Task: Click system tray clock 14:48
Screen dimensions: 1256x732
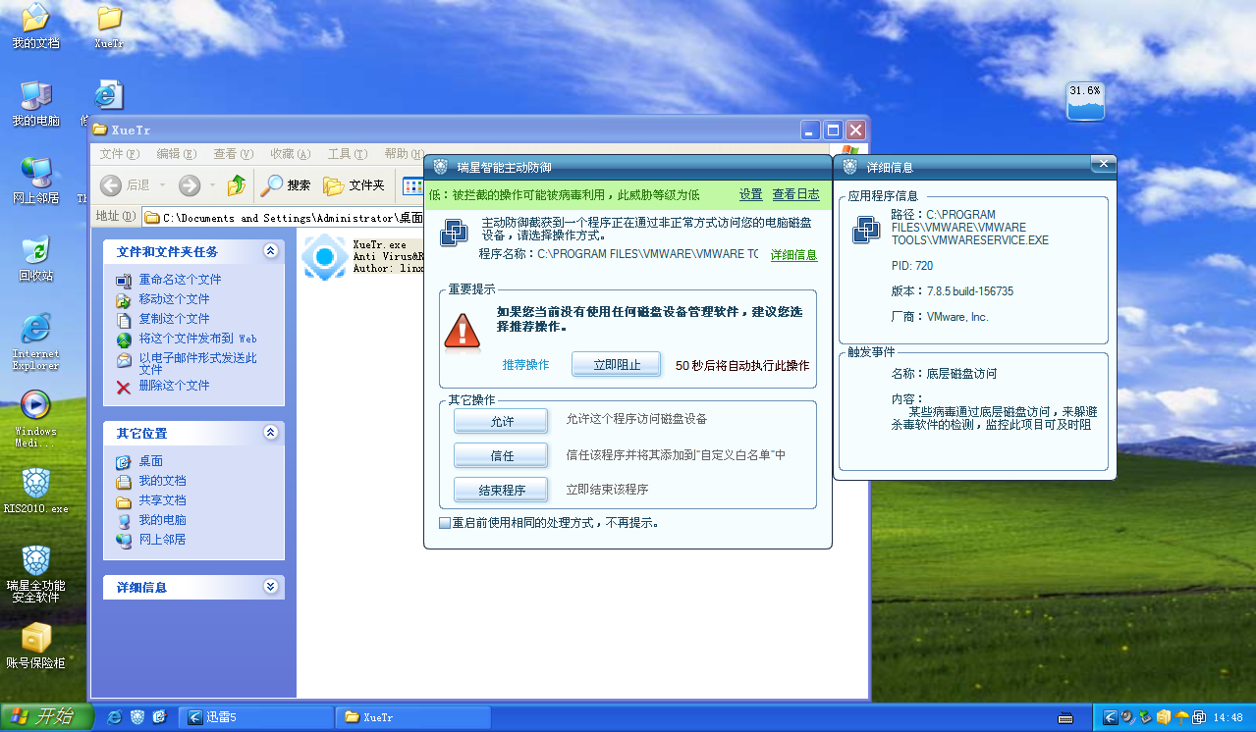Action: click(x=1229, y=717)
